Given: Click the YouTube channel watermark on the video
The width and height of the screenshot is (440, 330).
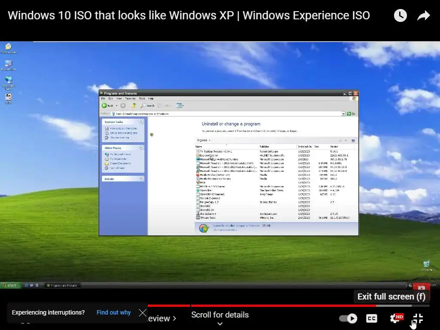Looking at the screenshot, I should [x=421, y=288].
